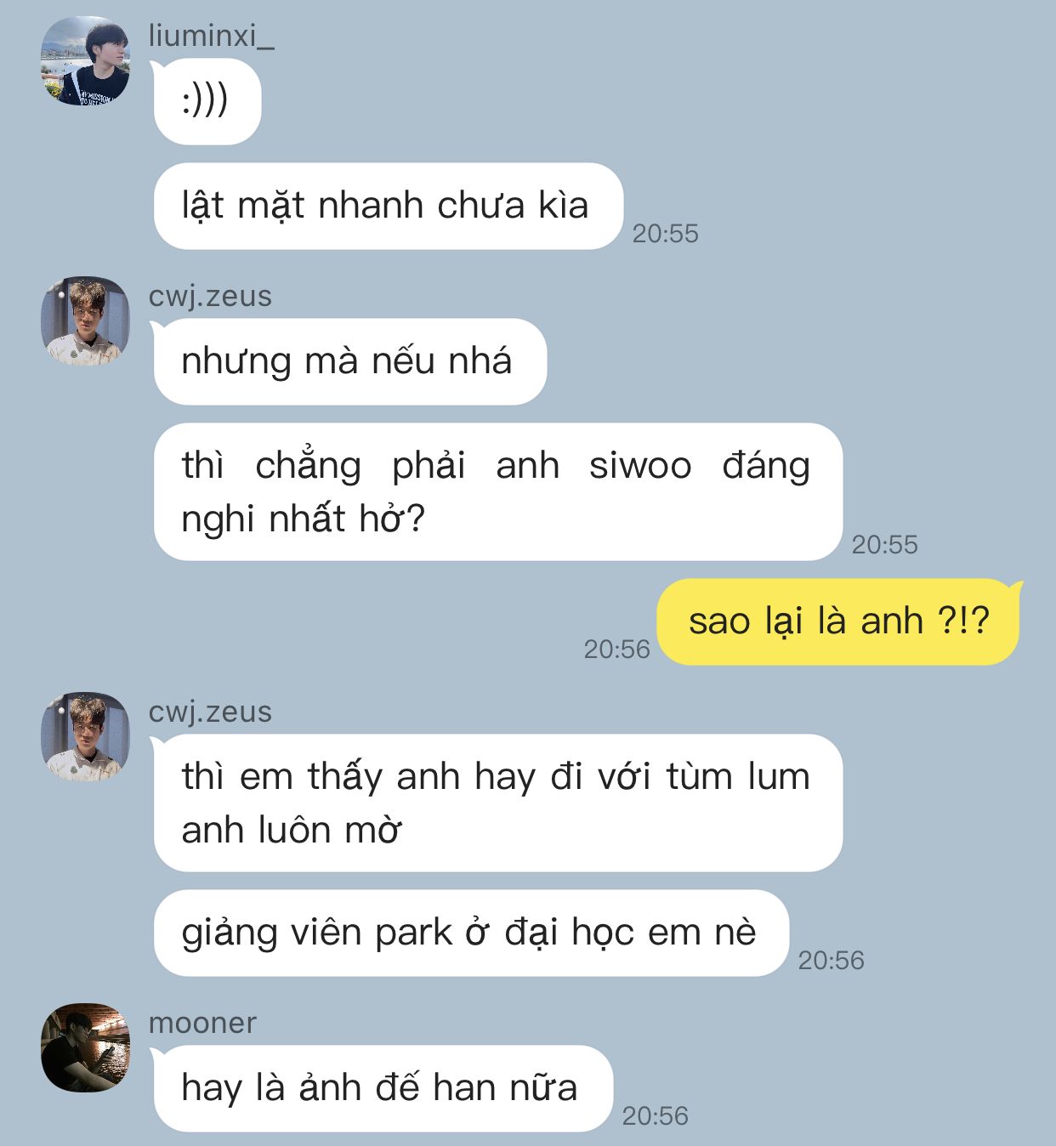Select message mentioning "tùm lum anh luôn mờ"

[x=497, y=803]
